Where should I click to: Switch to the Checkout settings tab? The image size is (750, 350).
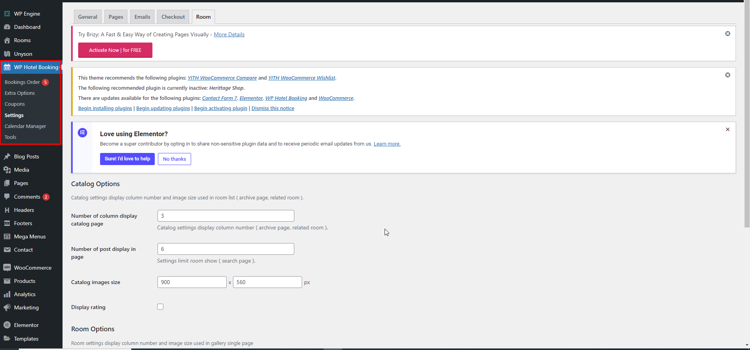173,17
